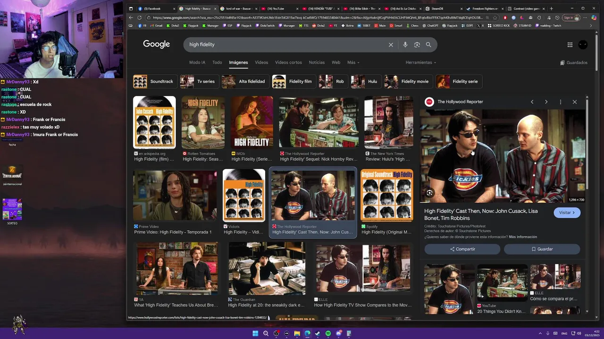Viewport: 604px width, 339px height.
Task: Open the preview title High Fidelity Cast link
Action: point(481,215)
